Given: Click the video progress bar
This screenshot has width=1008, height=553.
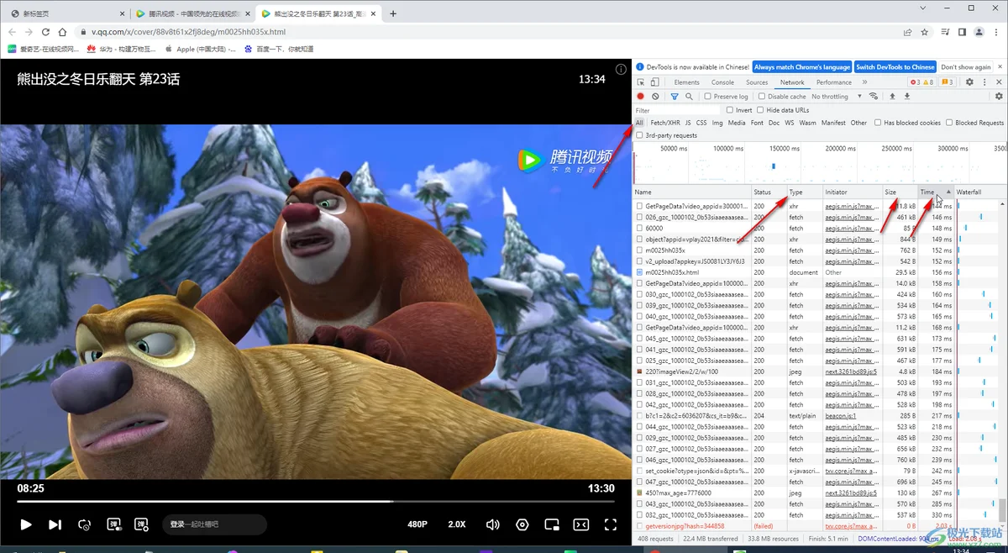Looking at the screenshot, I should click(x=318, y=502).
